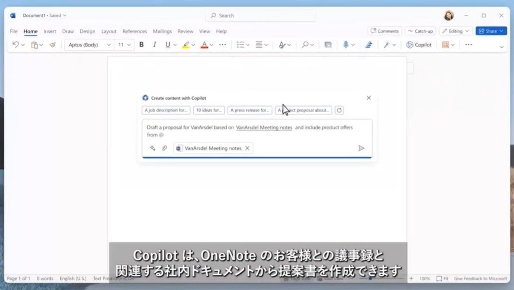Show more font formatting options ellipsis
This screenshot has height=290, width=514.
point(222,44)
